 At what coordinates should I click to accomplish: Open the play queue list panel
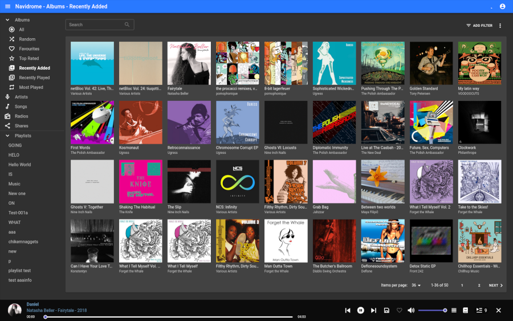[x=481, y=310]
